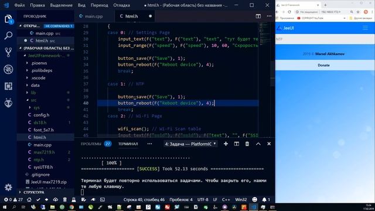Split the terminal panel
Screen dimensions: 375x211
[x=236, y=144]
